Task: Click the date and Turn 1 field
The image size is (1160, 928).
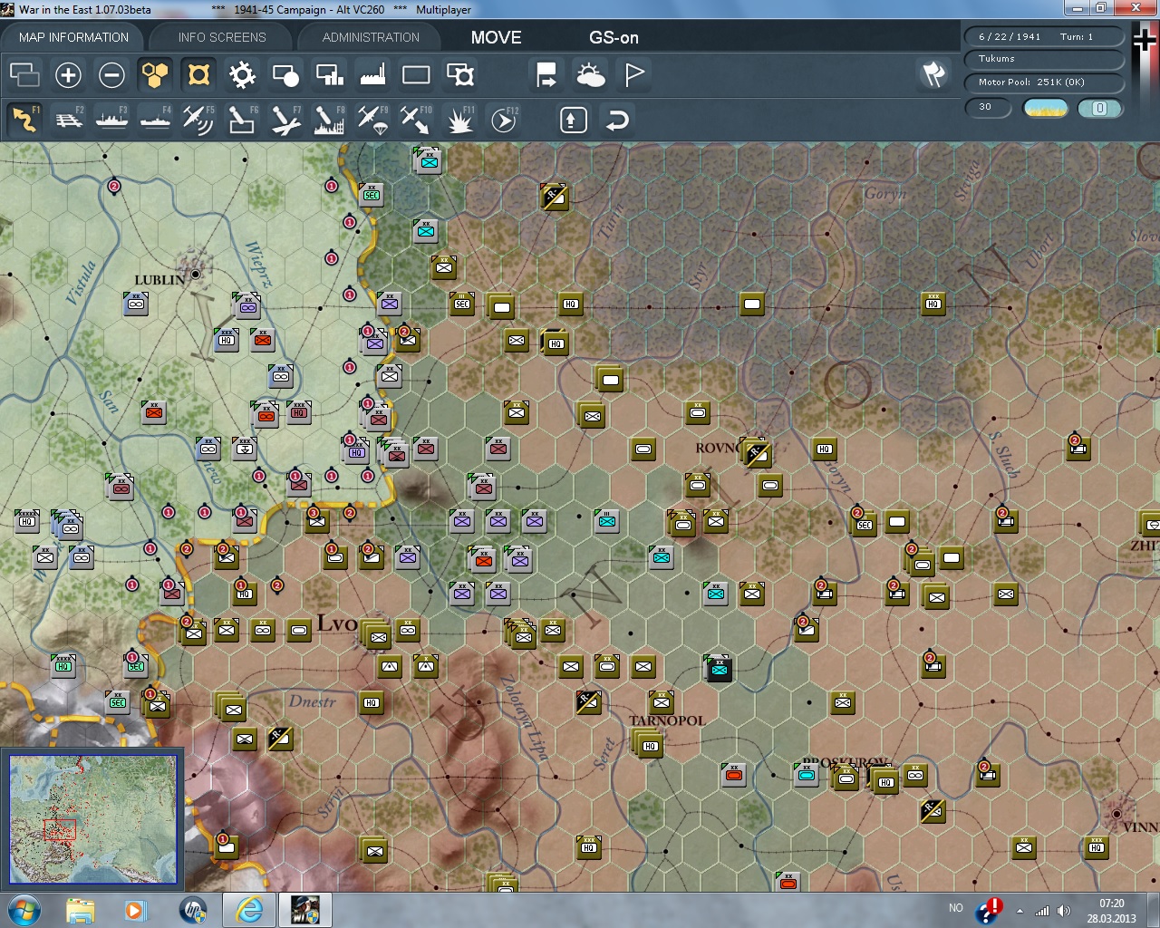Action: click(x=1044, y=36)
